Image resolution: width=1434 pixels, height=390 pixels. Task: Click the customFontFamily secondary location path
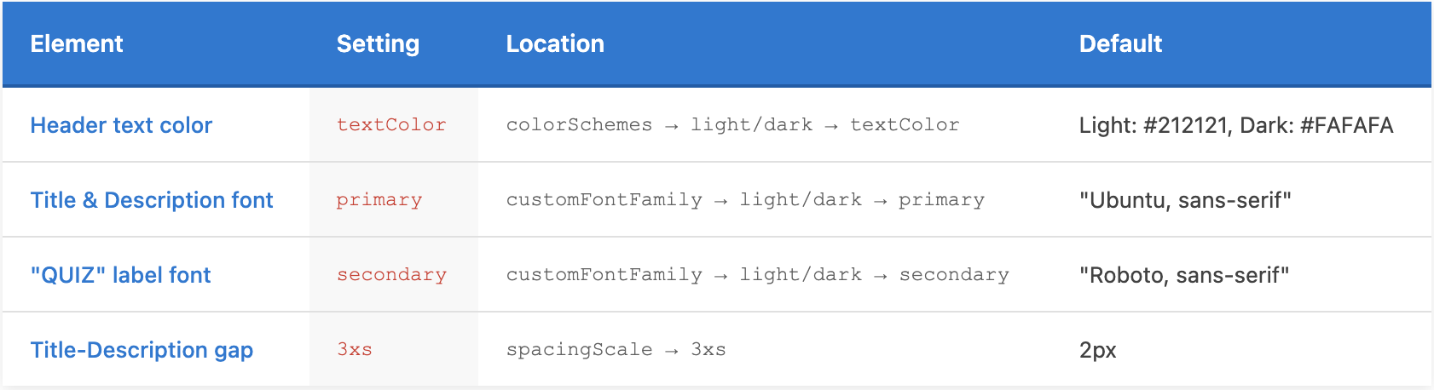[757, 275]
